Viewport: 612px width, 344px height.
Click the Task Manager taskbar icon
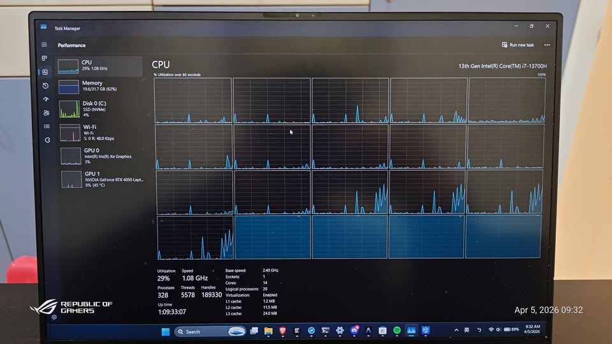[411, 331]
